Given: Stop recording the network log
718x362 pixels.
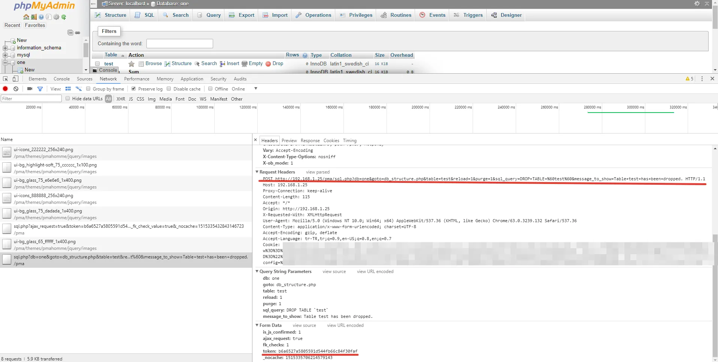Looking at the screenshot, I should 5,89.
